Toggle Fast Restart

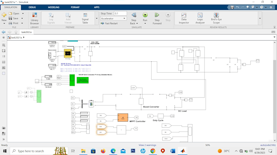109,24
